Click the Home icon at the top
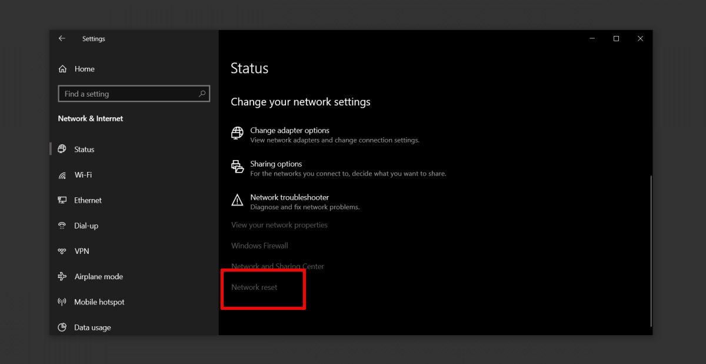Screen dimensions: 706x364 pyautogui.click(x=62, y=69)
